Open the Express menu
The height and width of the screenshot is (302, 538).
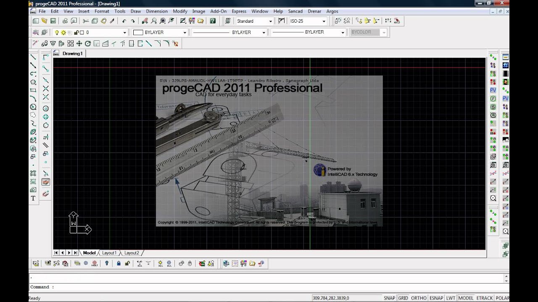tap(239, 11)
